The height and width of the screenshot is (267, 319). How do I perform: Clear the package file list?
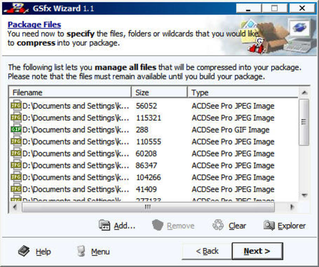tap(229, 225)
